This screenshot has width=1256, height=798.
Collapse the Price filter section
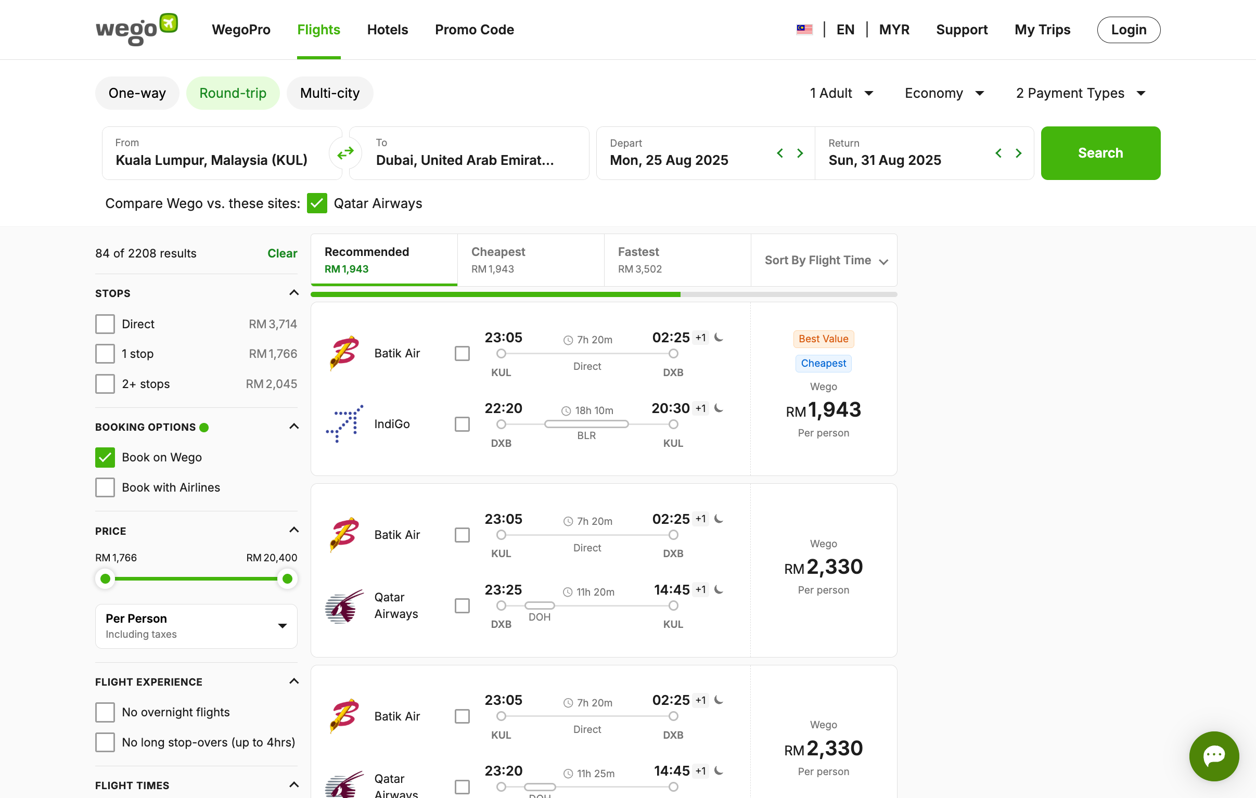[293, 531]
